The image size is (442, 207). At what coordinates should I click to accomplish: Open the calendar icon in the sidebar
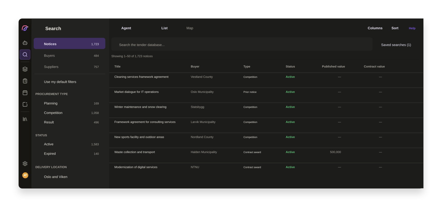(25, 93)
